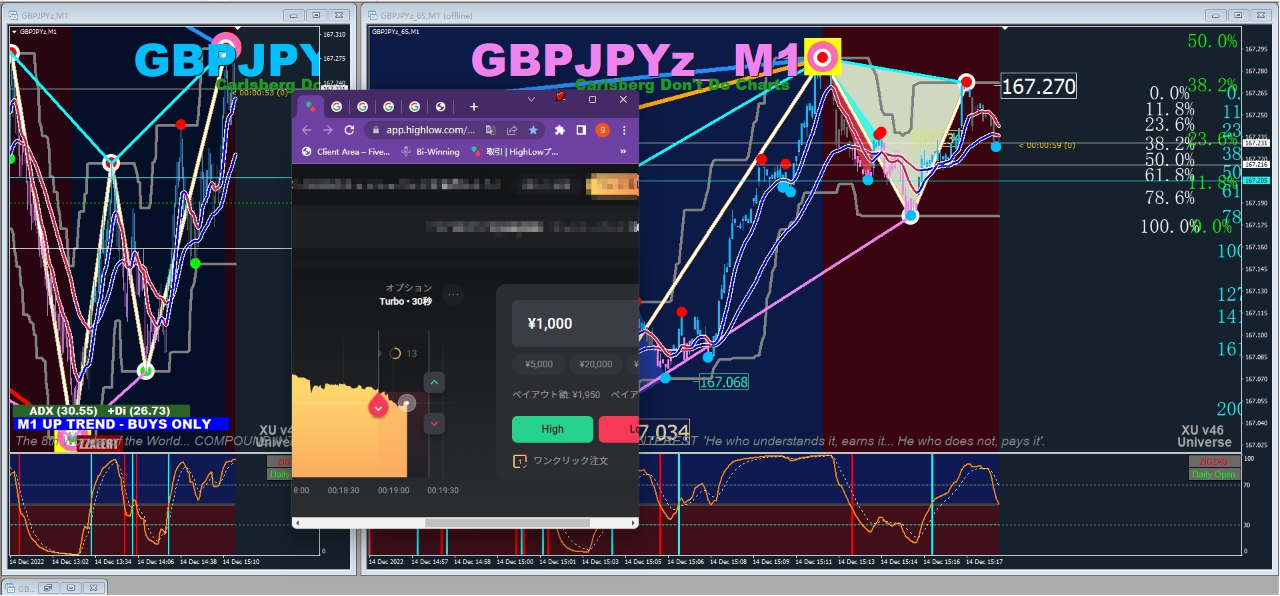The image size is (1280, 596).
Task: Open the browser extensions puzzle icon
Action: point(560,130)
